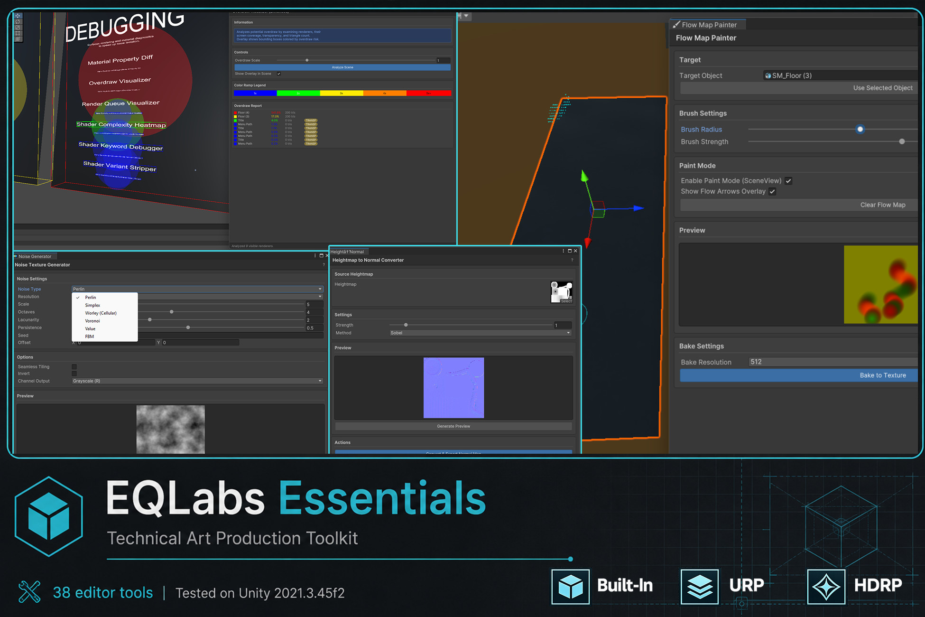The image size is (925, 617).
Task: Adjust the Persistence slider handle
Action: pyautogui.click(x=188, y=327)
